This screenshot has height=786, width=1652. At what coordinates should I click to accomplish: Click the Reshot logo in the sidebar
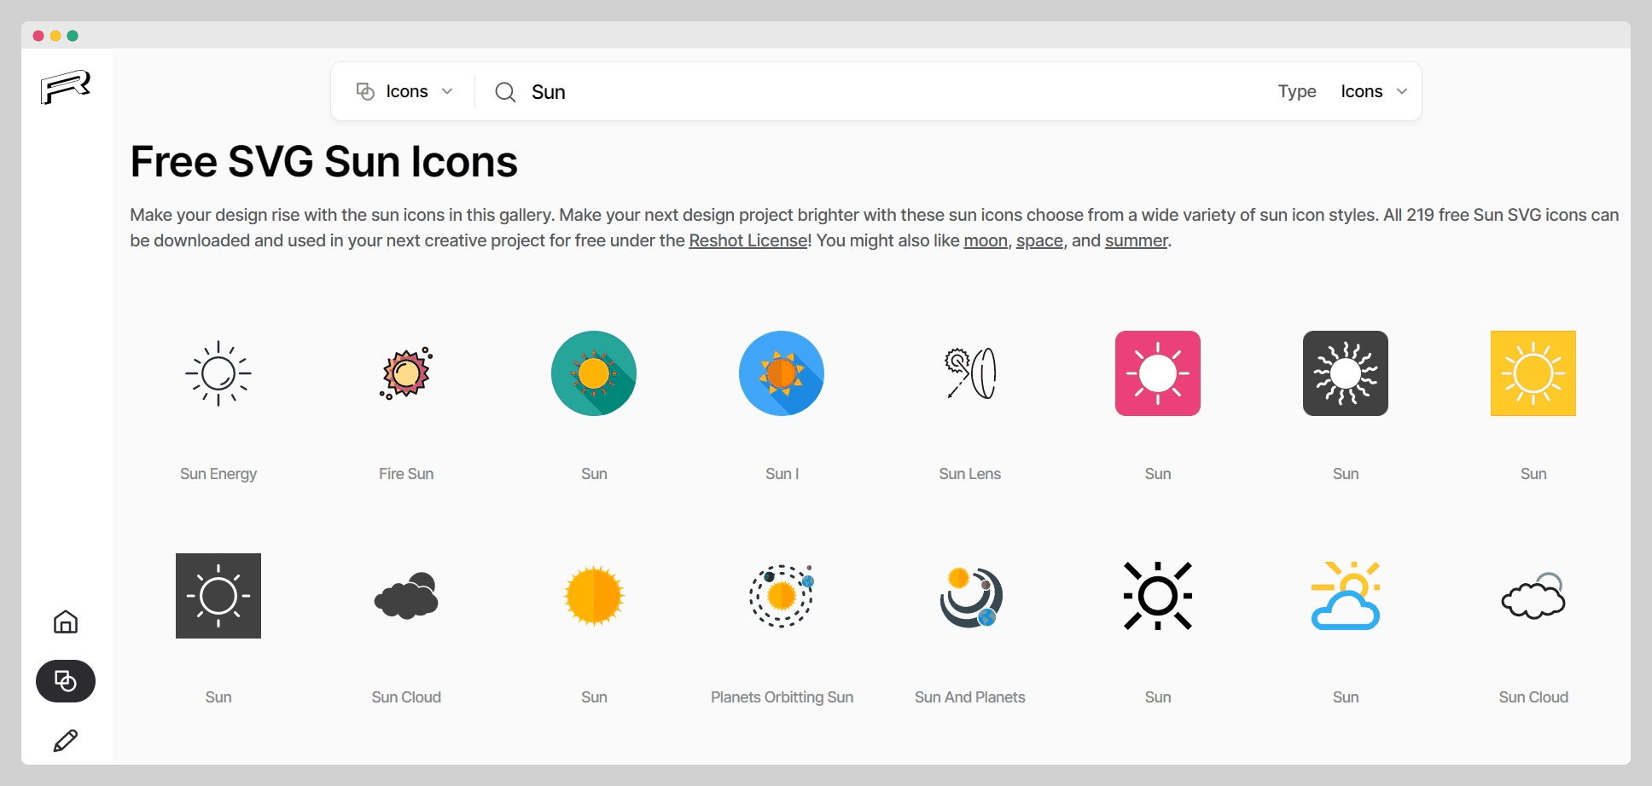(65, 87)
